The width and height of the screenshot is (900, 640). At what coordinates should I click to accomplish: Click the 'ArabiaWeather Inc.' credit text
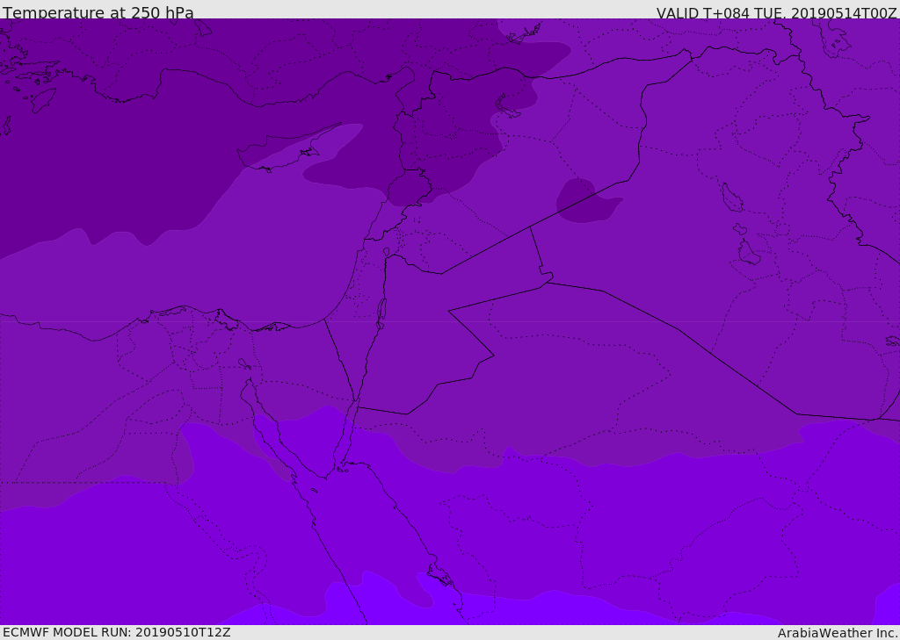[x=838, y=633]
